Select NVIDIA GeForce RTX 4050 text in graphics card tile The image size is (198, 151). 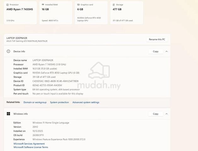pos(89,19)
